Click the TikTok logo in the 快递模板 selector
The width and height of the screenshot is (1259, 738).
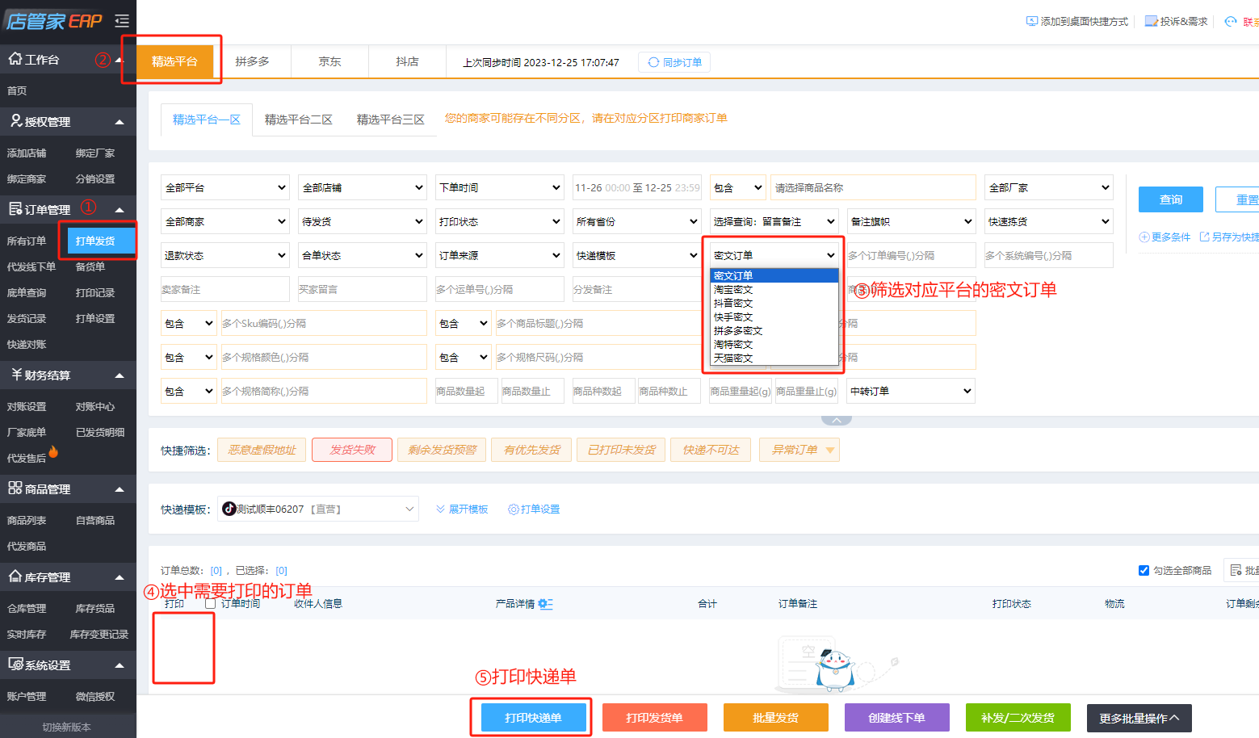tap(229, 509)
